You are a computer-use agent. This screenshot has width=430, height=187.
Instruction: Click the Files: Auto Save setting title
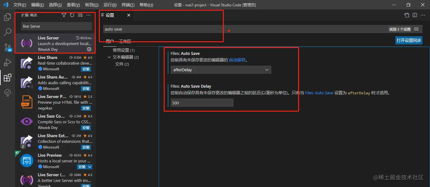[x=185, y=53]
